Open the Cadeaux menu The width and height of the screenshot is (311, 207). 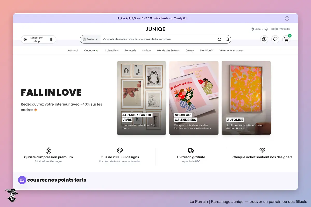pos(91,50)
